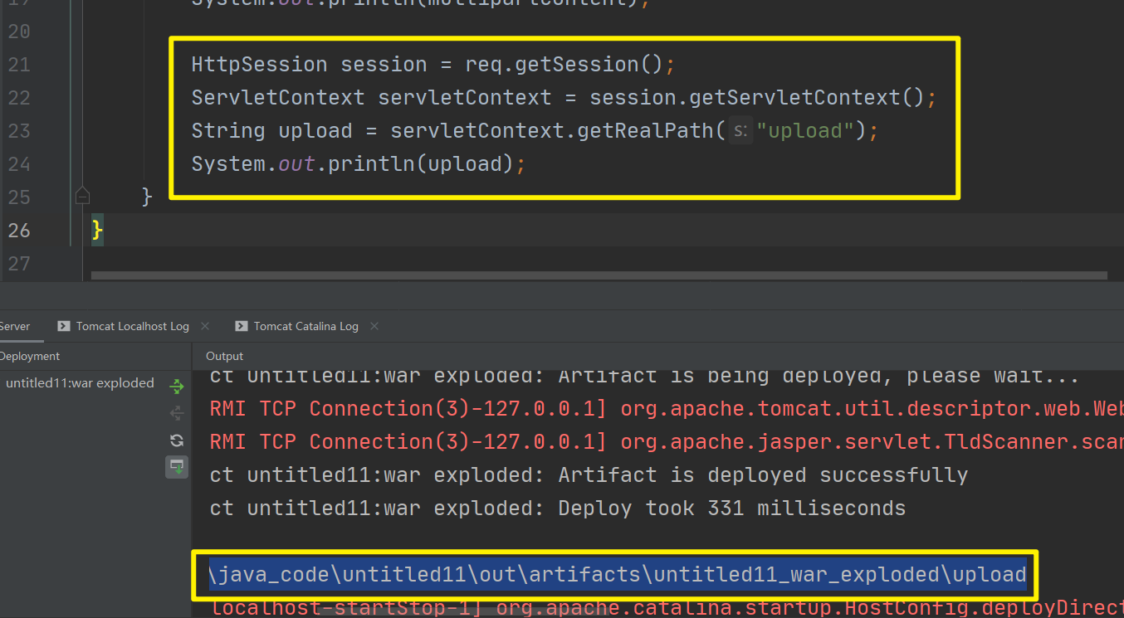
Task: Close the Tomcat Catalina Log tab
Action: [374, 326]
